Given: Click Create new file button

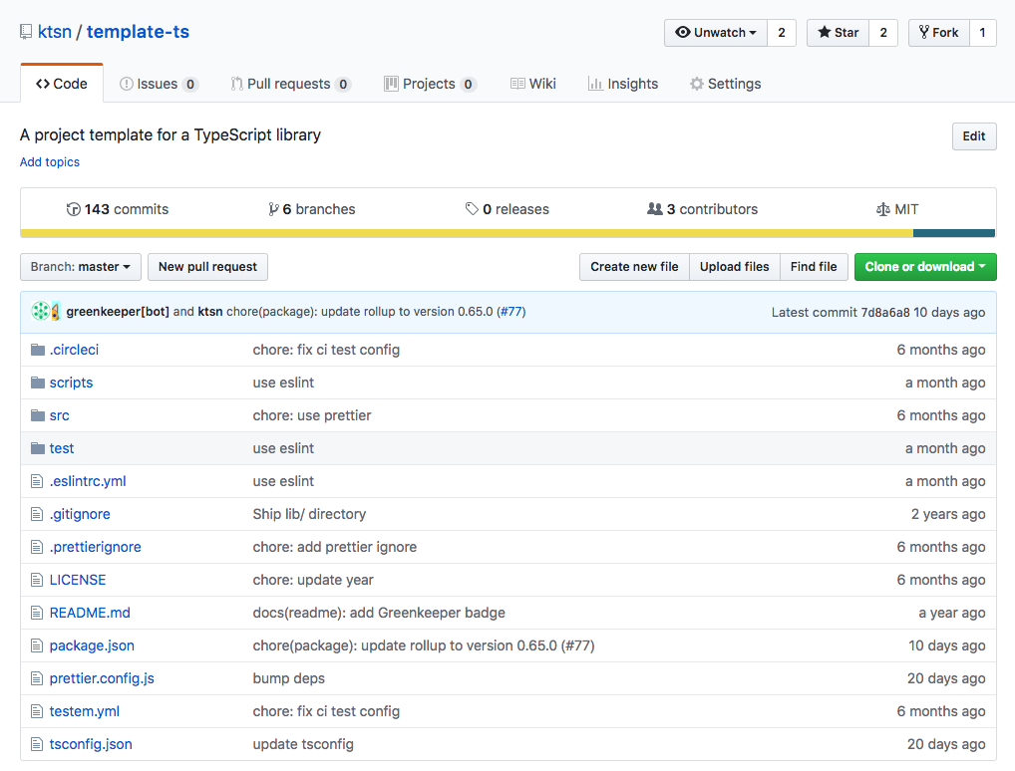Looking at the screenshot, I should (x=634, y=267).
